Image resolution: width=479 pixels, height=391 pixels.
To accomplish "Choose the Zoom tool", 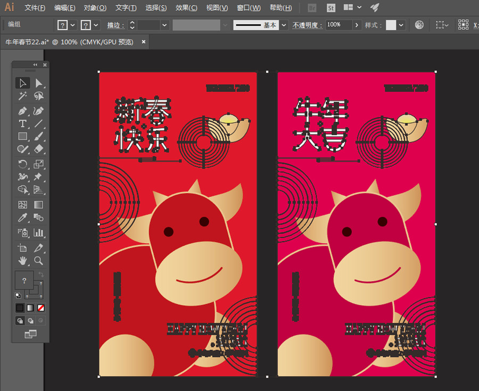I will click(x=38, y=260).
